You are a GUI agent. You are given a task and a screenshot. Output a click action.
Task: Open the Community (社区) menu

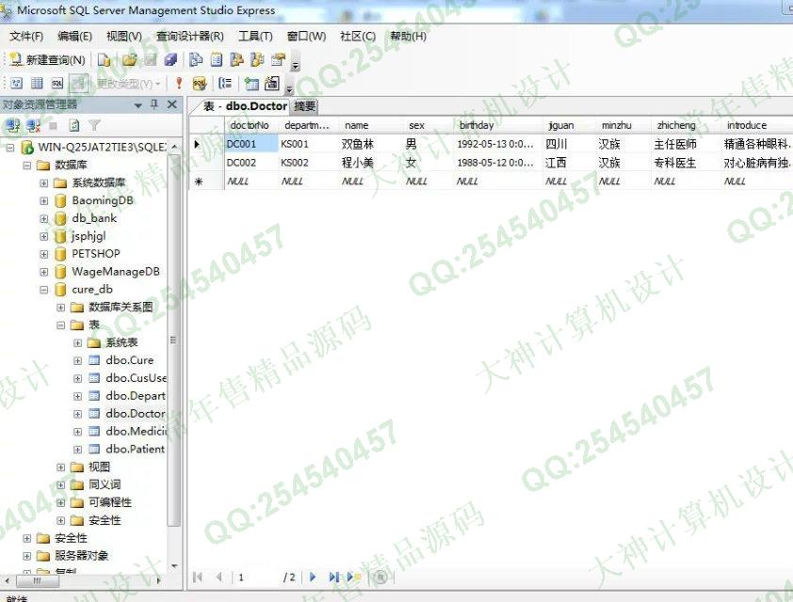coord(358,37)
